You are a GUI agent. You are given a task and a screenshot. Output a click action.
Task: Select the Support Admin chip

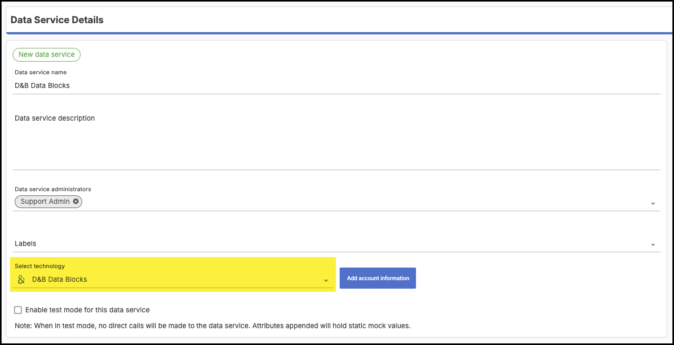45,202
